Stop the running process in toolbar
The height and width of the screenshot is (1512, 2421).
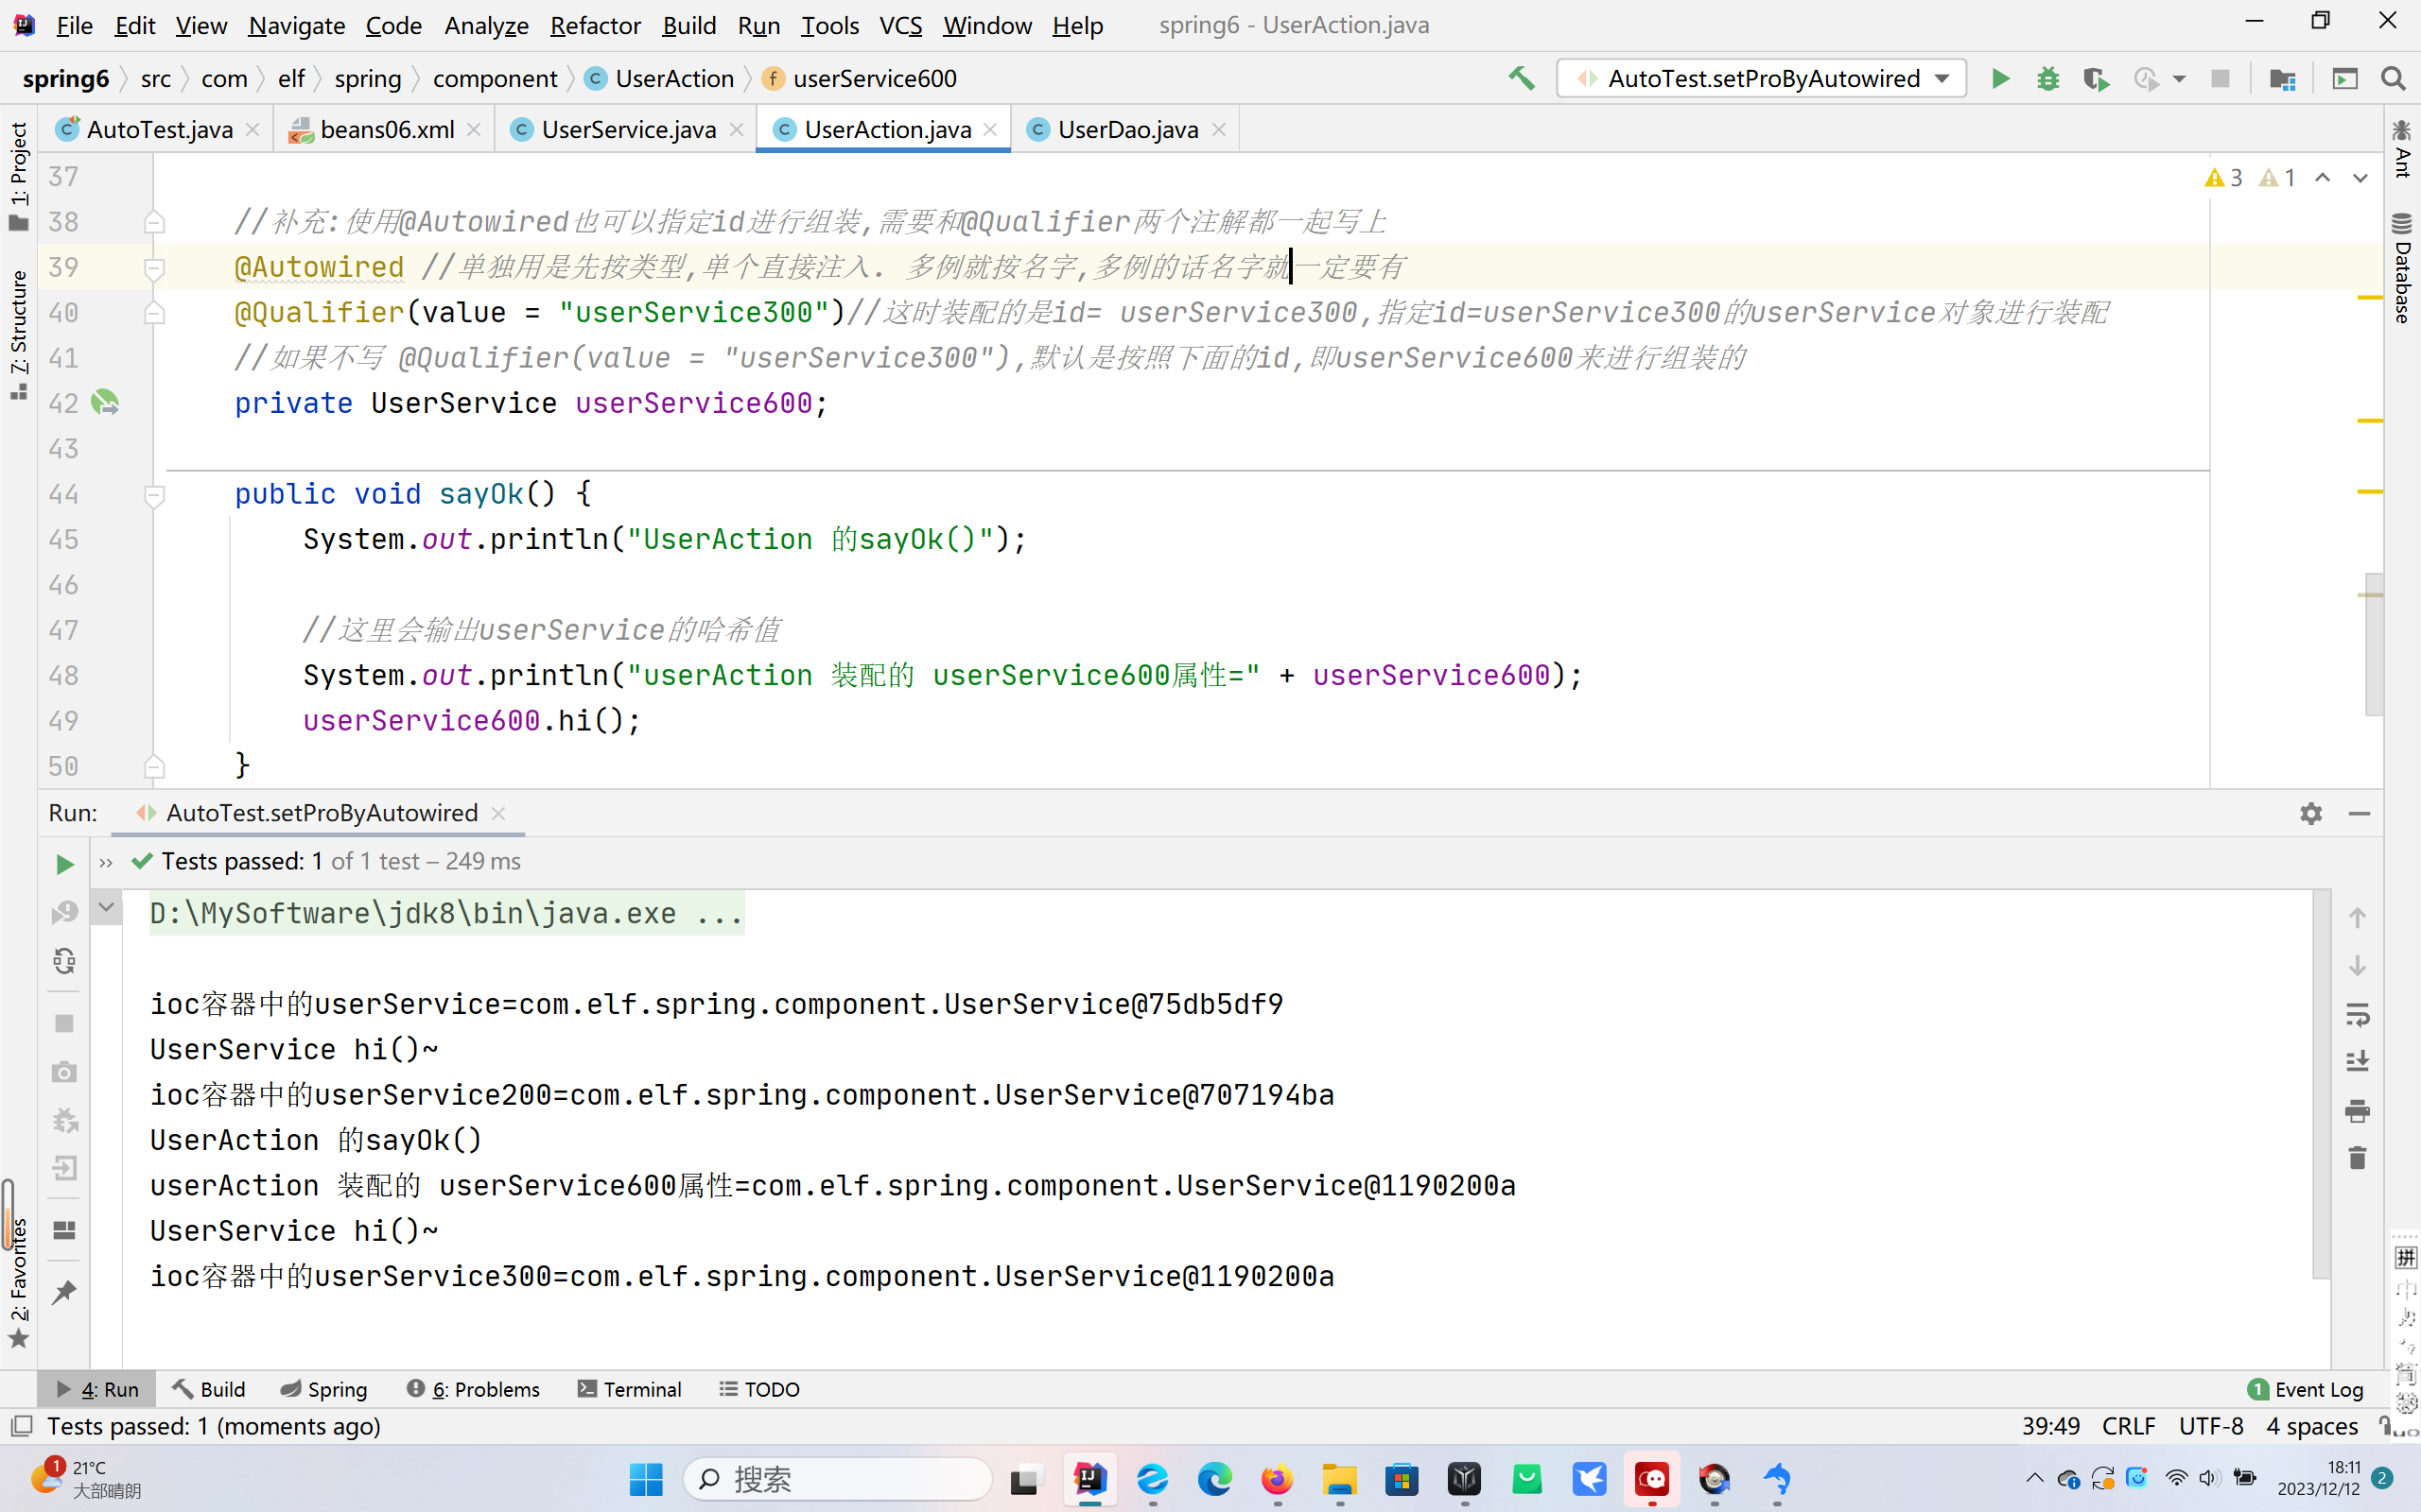click(x=2220, y=78)
